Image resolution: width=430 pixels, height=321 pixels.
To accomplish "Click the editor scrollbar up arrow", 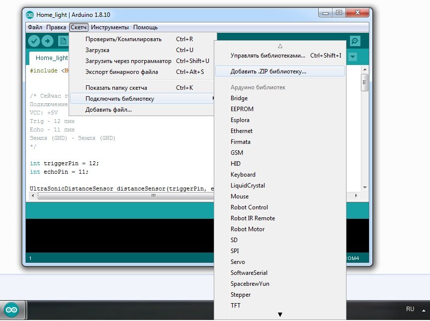I will pyautogui.click(x=365, y=69).
